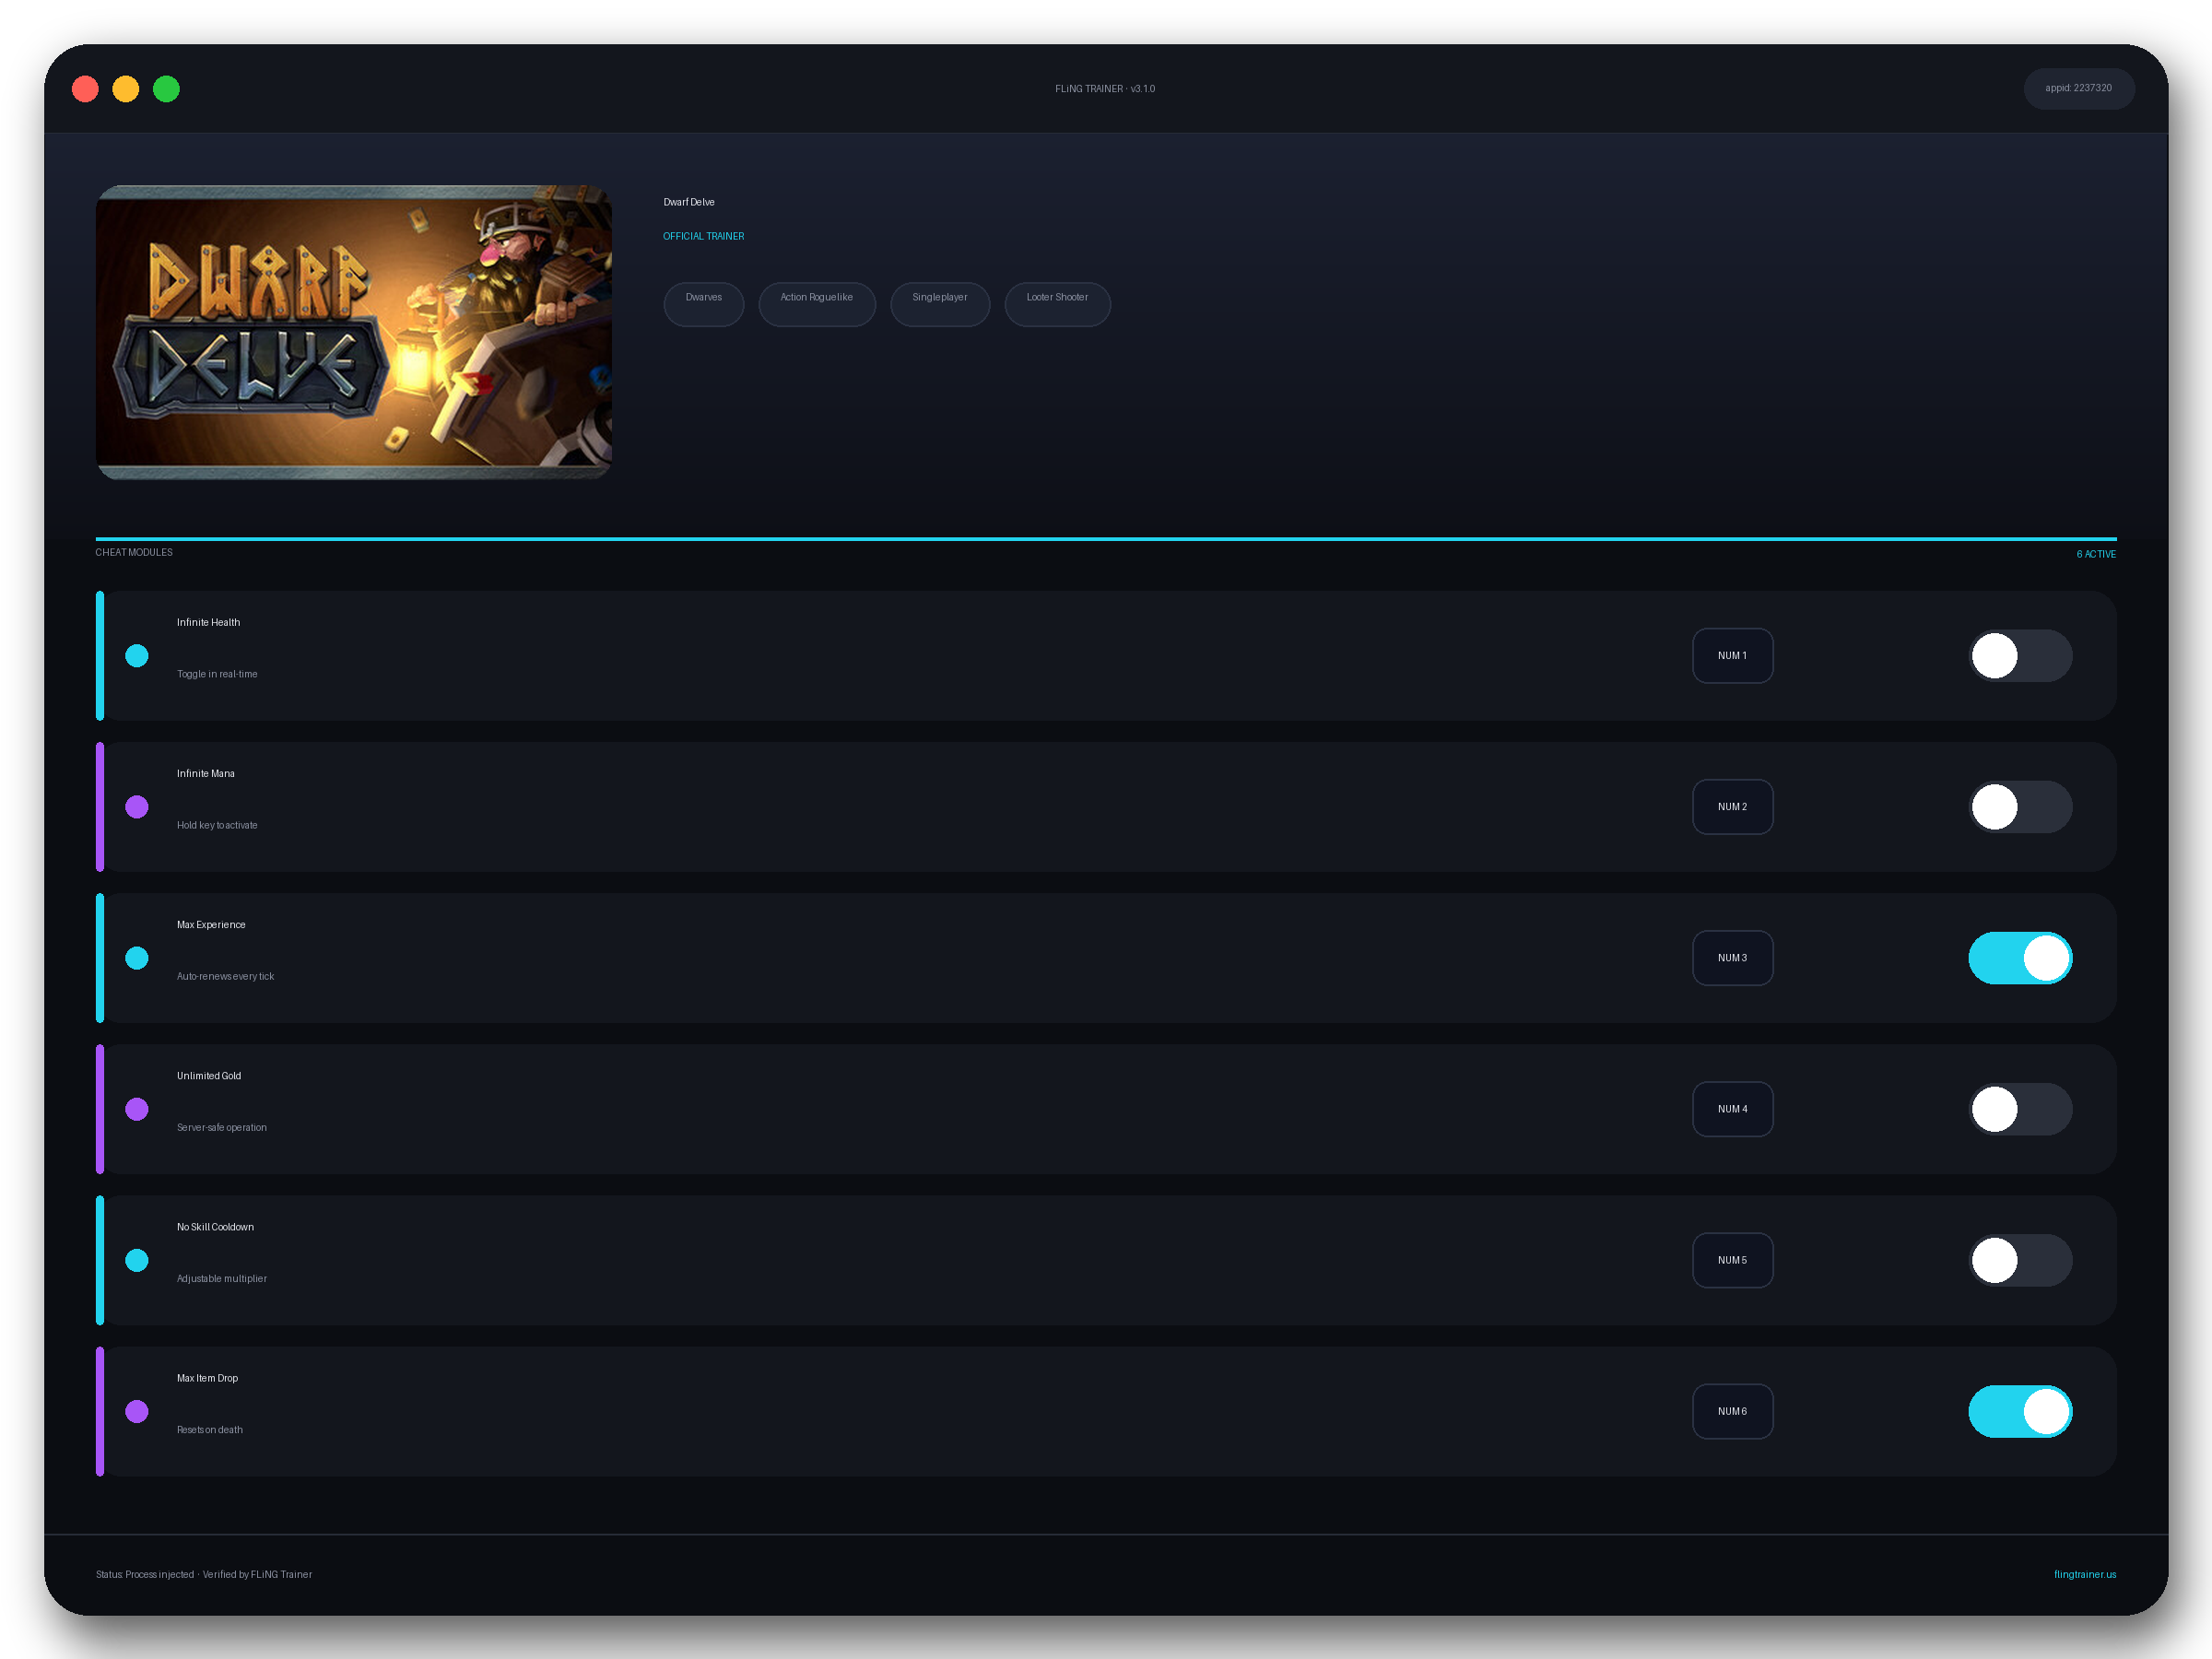The image size is (2212, 1659).
Task: Click the No Skill Cooldown title
Action: click(x=215, y=1226)
